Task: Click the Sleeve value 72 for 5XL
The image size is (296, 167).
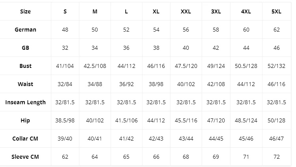Action: tap(276, 157)
